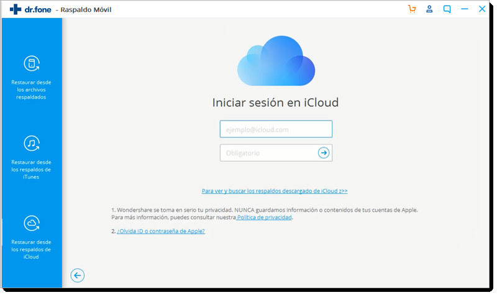Go back with the circled arrow button
The width and height of the screenshot is (497, 295).
tap(77, 275)
